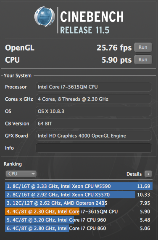Click the Details label in Ranking

134,174
